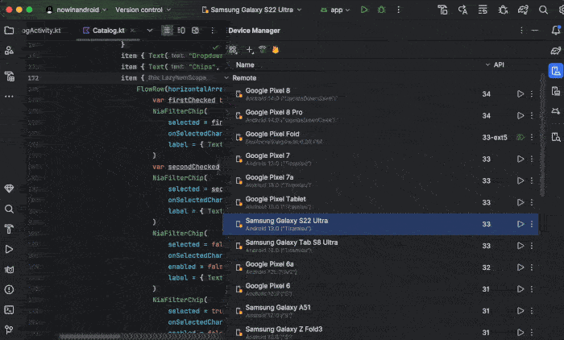
Task: Click the Search Everywhere magnifier icon
Action: 543,10
